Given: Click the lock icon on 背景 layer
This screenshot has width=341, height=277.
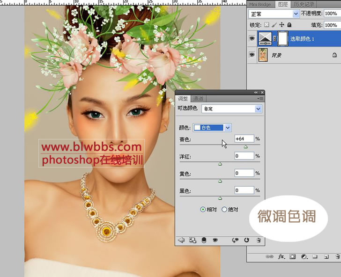Looking at the screenshot, I should (334, 55).
